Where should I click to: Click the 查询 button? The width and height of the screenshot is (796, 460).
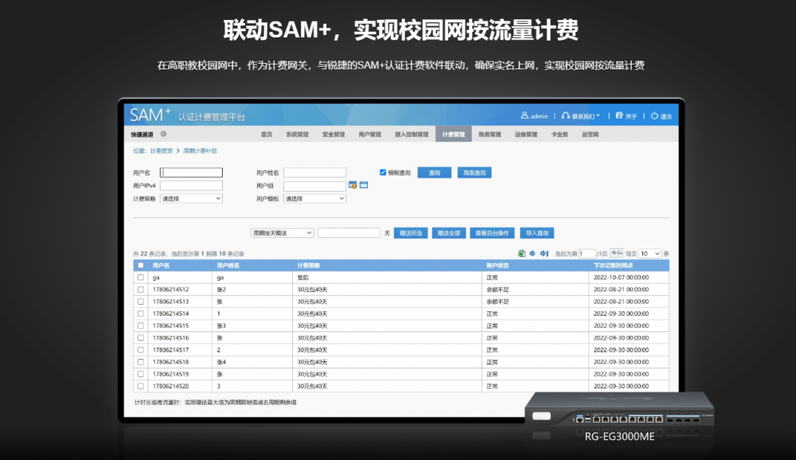click(x=435, y=173)
